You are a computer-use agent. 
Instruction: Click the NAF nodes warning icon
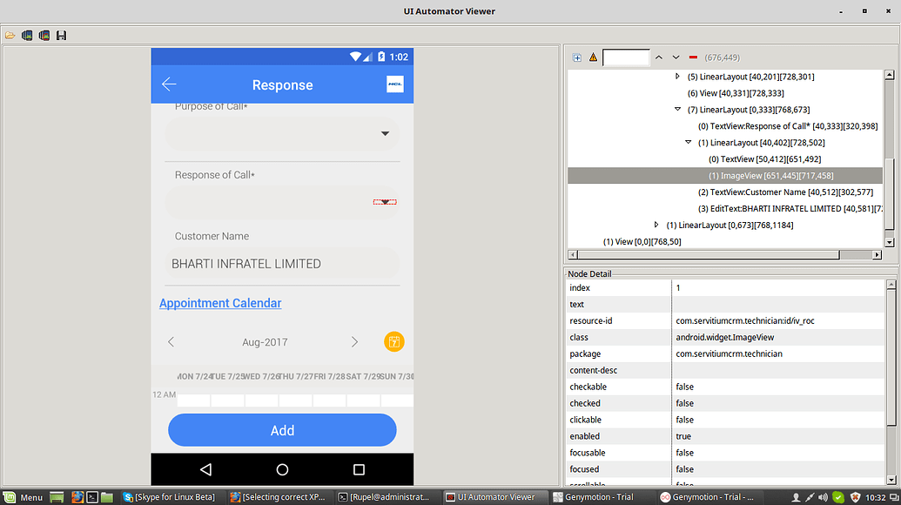[x=593, y=57]
